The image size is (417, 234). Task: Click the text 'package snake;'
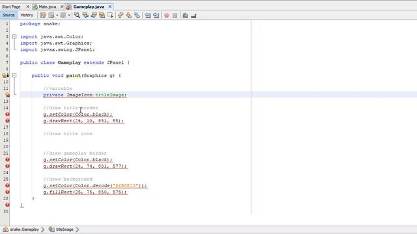click(40, 24)
